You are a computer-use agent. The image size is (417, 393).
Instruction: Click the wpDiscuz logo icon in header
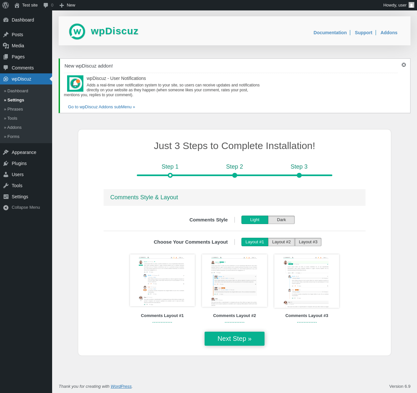(77, 32)
